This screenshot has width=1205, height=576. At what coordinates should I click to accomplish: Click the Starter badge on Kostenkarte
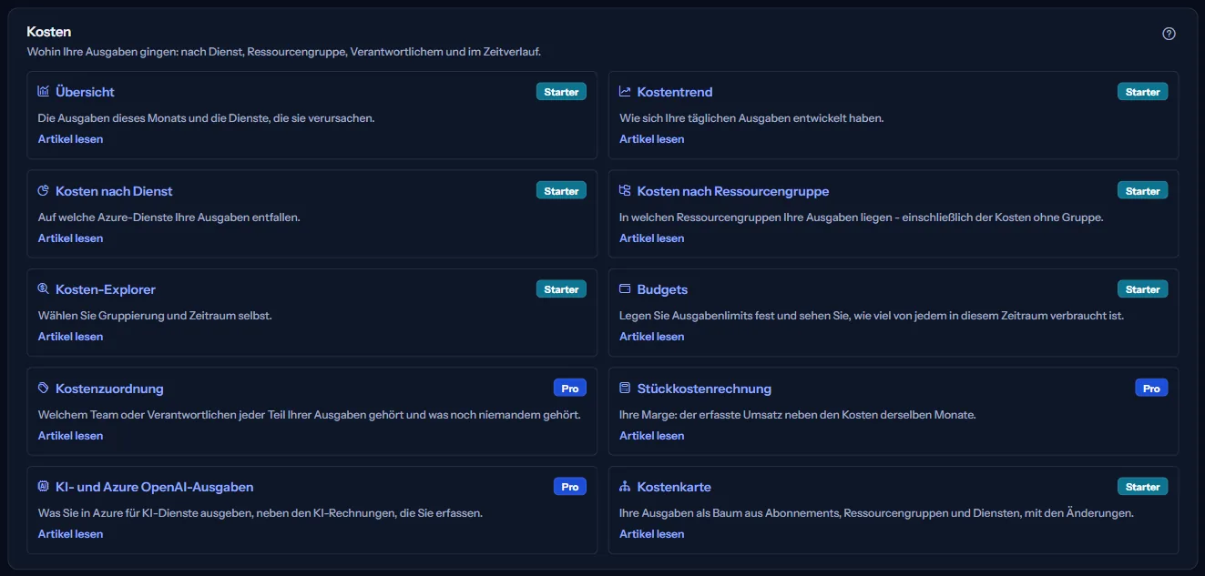click(1143, 487)
